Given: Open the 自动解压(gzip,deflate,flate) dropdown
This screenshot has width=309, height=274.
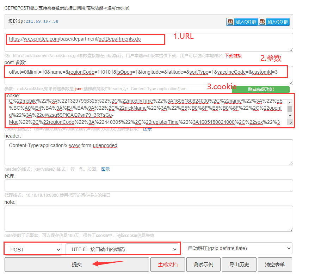Looking at the screenshot, I should 237,248.
